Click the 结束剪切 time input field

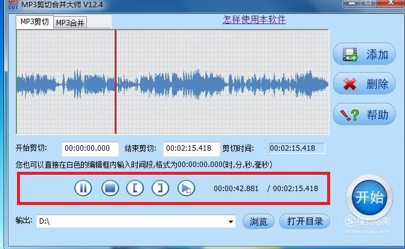tap(191, 149)
